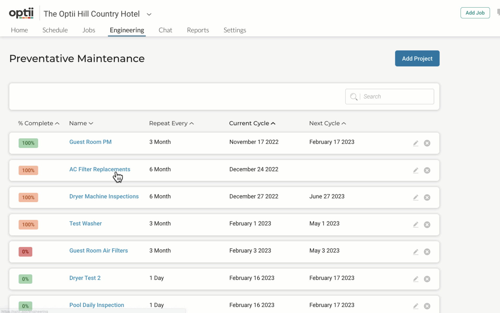Sort the list by Name
The image size is (500, 313).
pos(81,123)
